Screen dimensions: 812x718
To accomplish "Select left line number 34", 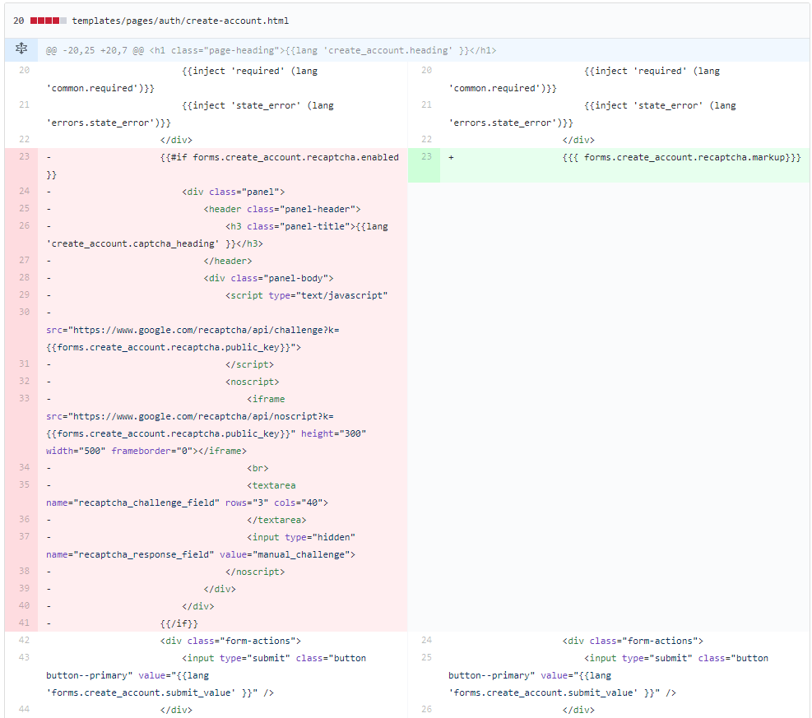I will point(25,467).
